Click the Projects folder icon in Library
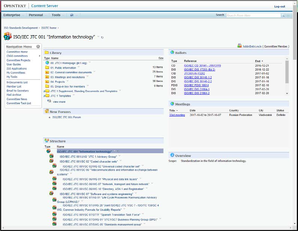The width and height of the screenshot is (298, 231). [47, 81]
